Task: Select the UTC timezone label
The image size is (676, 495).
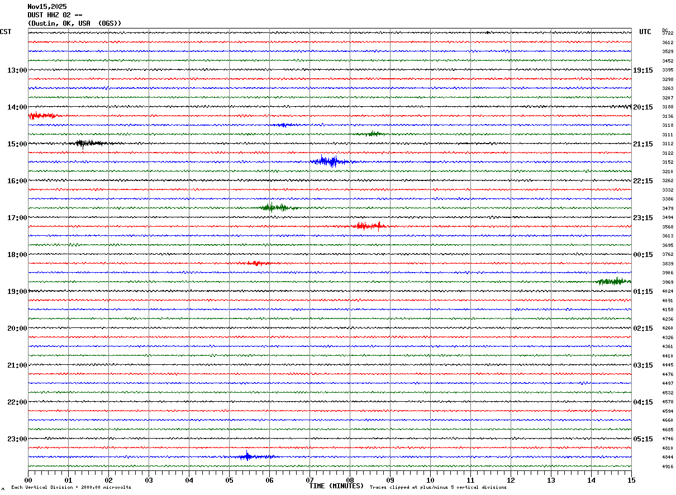Action: coord(645,32)
